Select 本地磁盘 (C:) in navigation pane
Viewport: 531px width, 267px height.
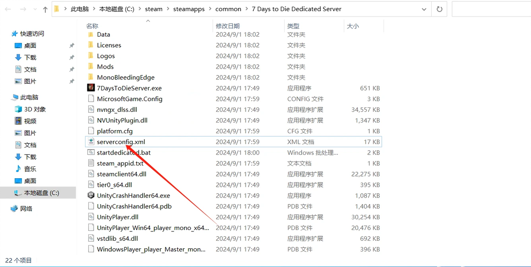click(x=42, y=193)
